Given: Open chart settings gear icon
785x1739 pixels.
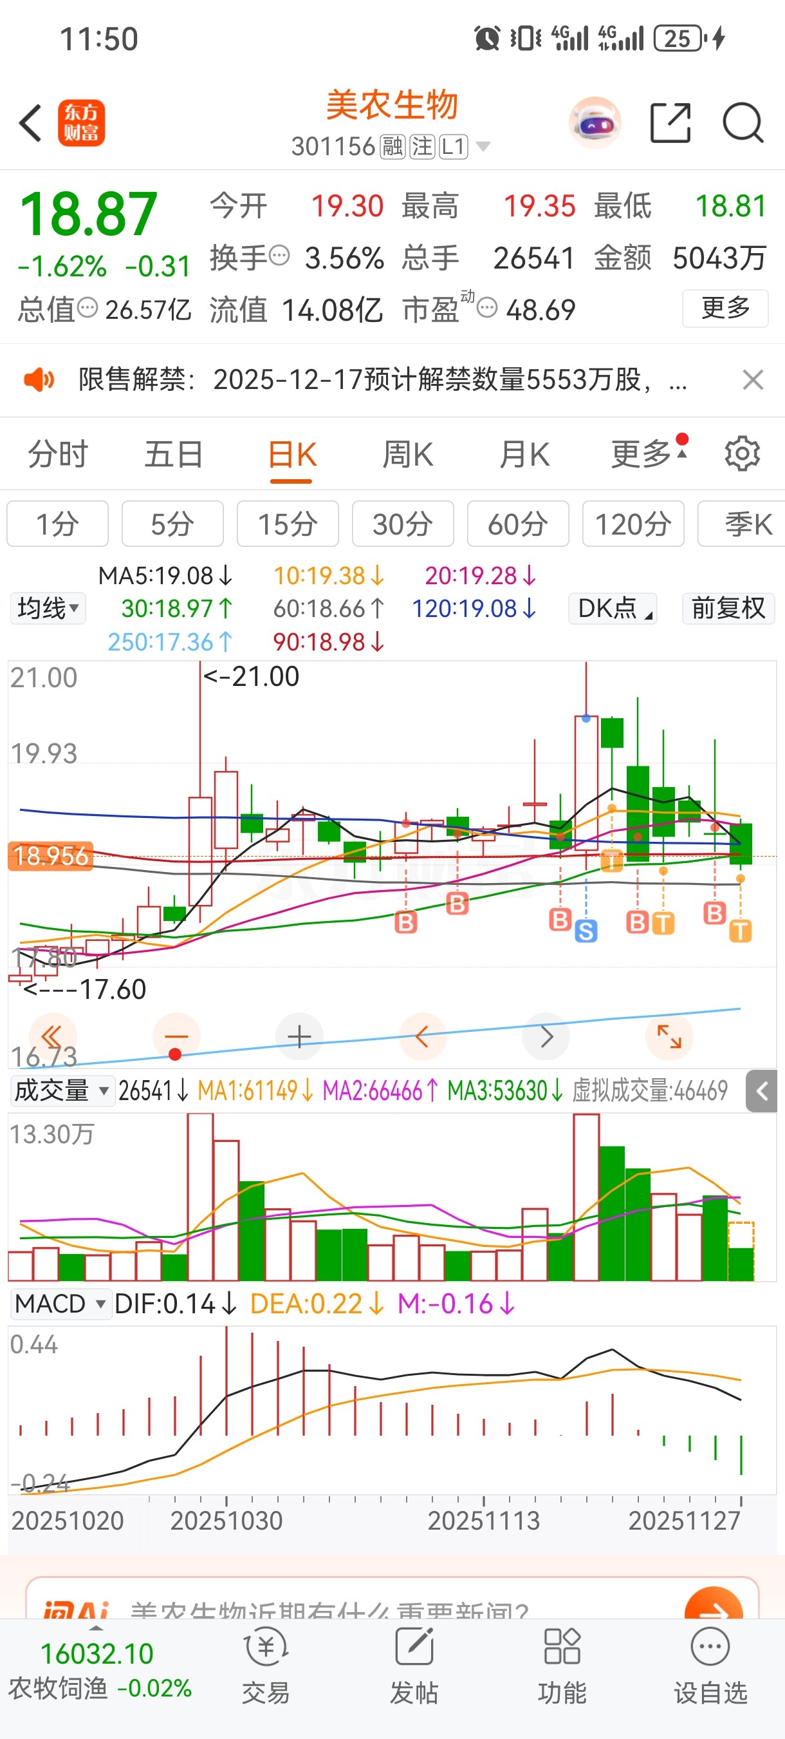Looking at the screenshot, I should point(743,453).
